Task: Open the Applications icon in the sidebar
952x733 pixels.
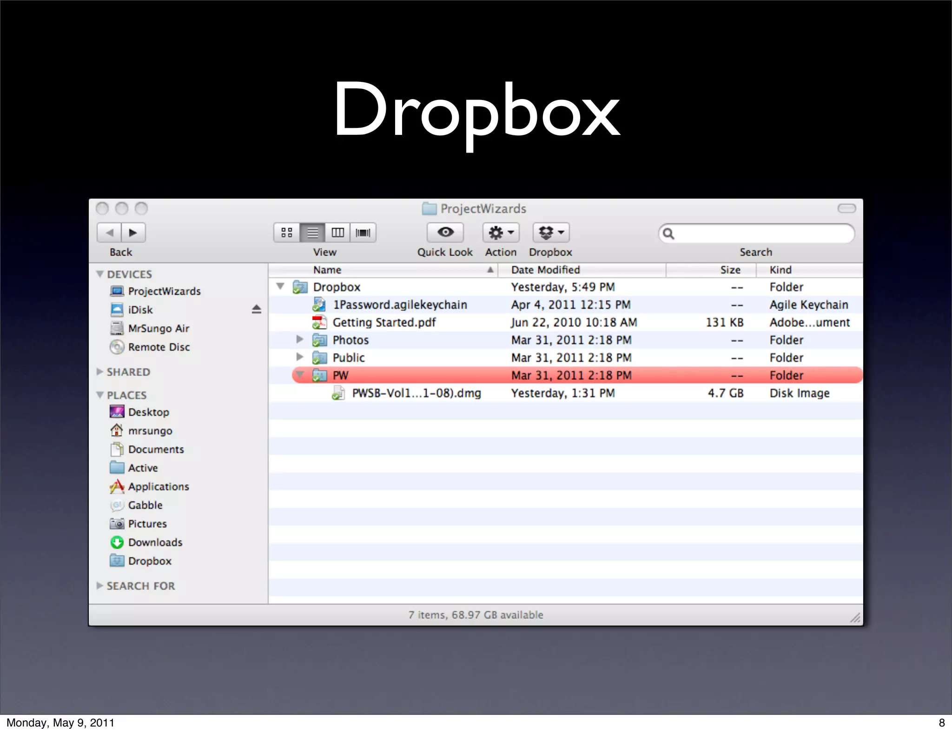Action: click(x=117, y=486)
